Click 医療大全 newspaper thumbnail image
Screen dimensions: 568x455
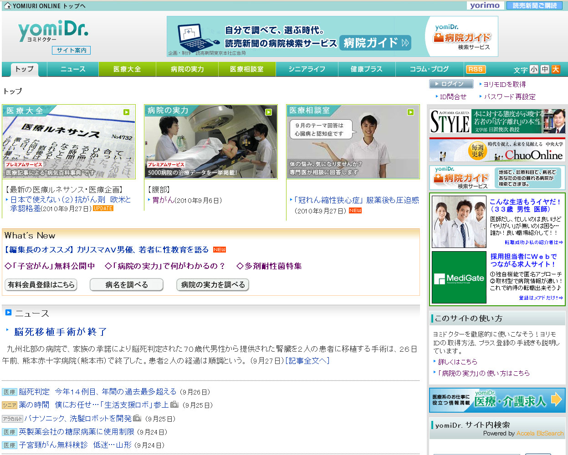pos(69,142)
